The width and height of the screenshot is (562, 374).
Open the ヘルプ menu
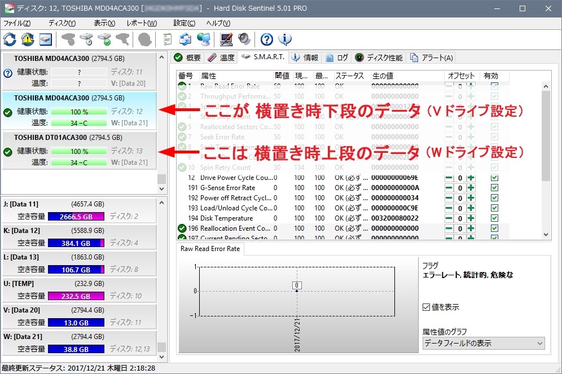[218, 23]
